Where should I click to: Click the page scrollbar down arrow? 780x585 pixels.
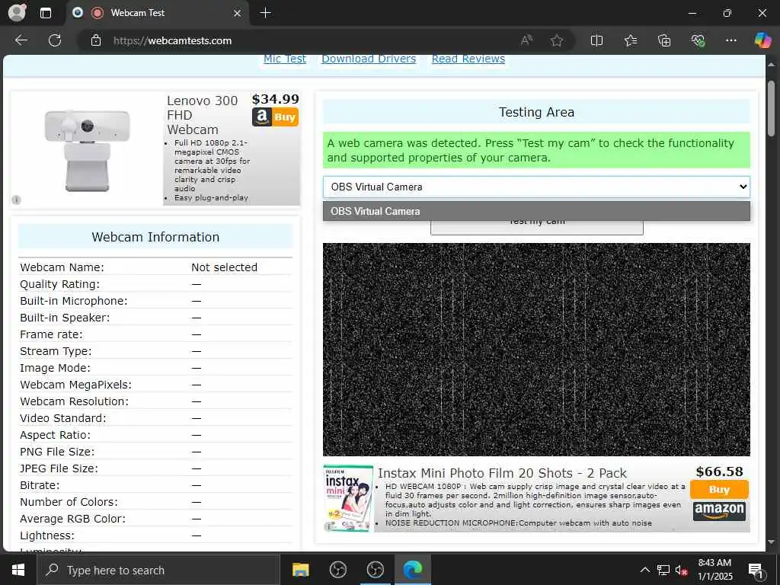point(771,542)
